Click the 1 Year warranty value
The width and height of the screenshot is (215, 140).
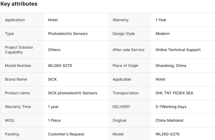coord(161,20)
